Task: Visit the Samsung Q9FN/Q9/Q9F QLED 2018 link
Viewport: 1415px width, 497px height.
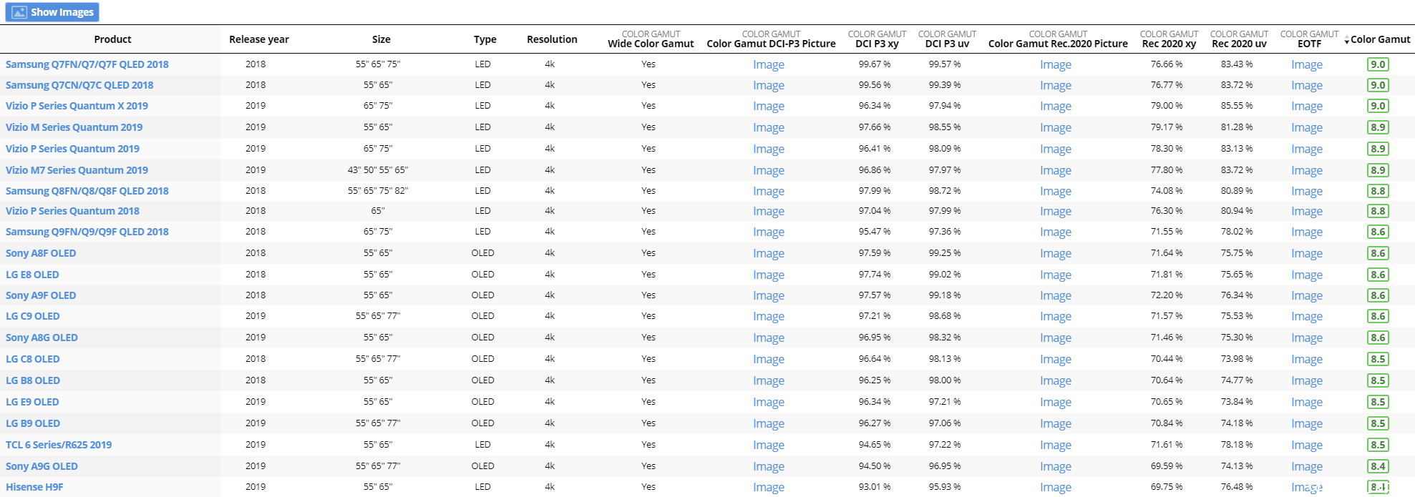Action: tap(87, 232)
